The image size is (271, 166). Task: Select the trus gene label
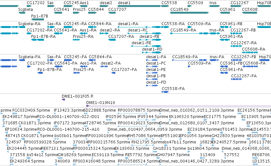pyautogui.click(x=213, y=3)
